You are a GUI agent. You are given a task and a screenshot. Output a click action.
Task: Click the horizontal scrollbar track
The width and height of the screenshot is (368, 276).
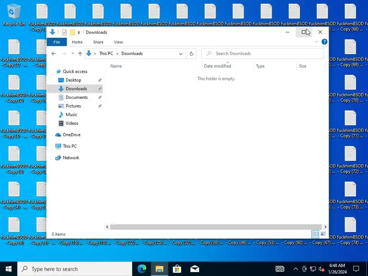(216, 227)
